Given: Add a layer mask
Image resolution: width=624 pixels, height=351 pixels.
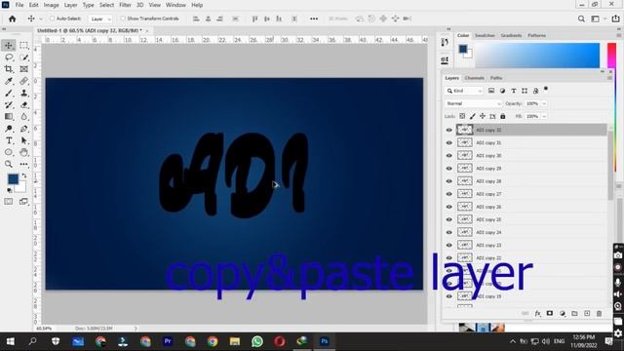Looking at the screenshot, I should point(550,314).
